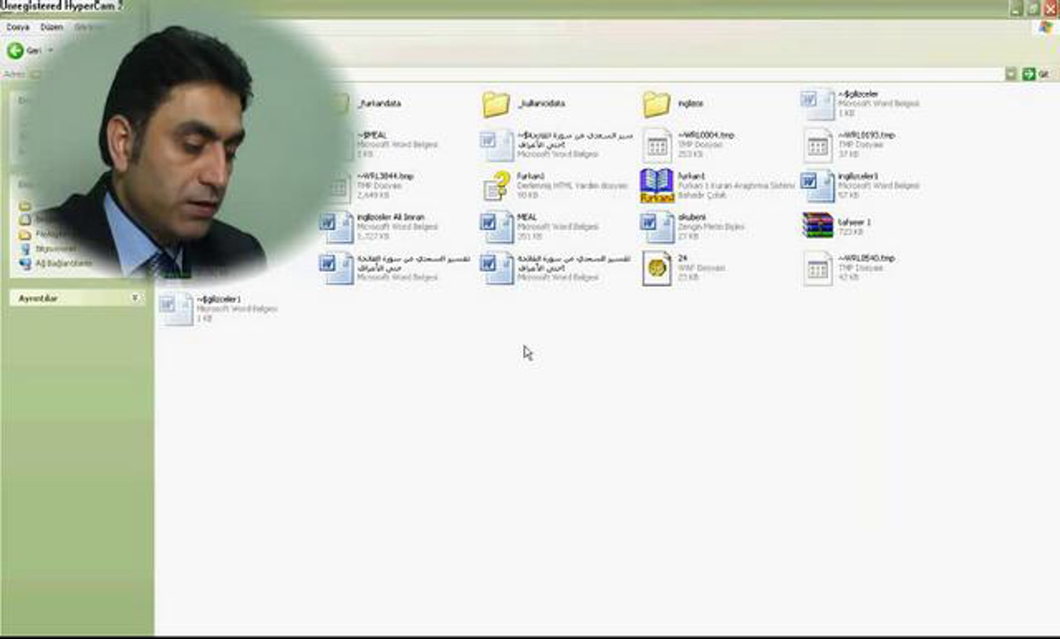Select the Furkan1 HTML help file icon
This screenshot has width=1060, height=639.
click(x=496, y=186)
